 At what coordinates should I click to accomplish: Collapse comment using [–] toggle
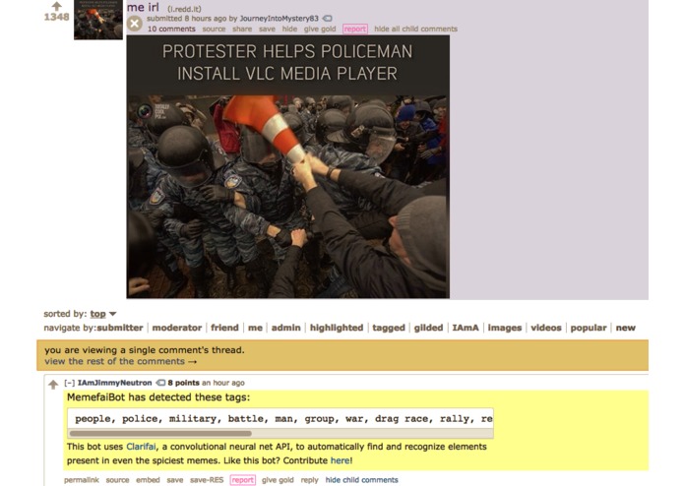pyautogui.click(x=69, y=383)
